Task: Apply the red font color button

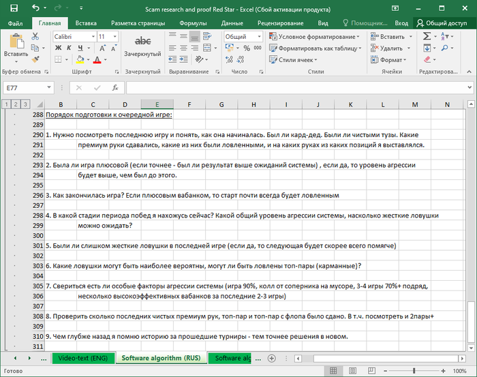Action: point(97,59)
